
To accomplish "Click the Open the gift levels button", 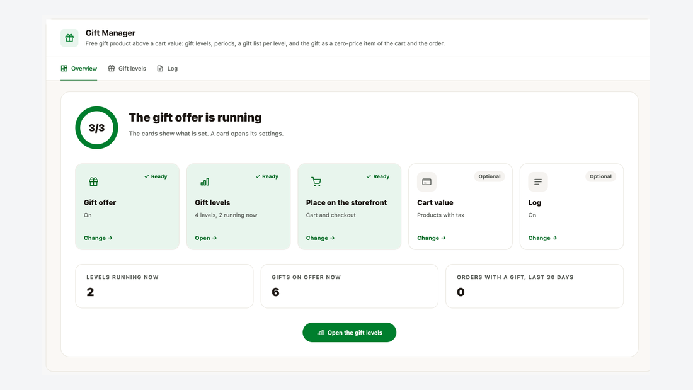I will (349, 333).
